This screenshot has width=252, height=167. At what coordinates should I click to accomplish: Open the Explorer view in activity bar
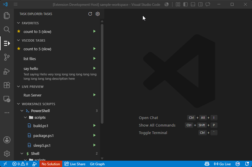tap(7, 16)
